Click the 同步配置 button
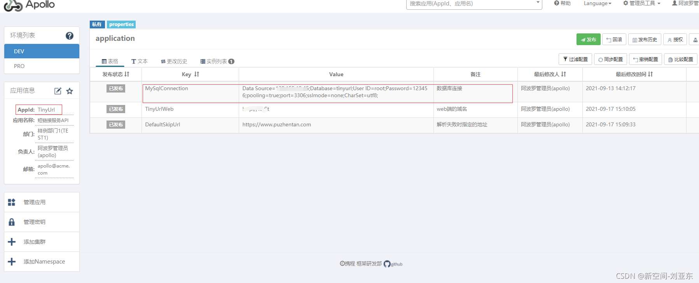This screenshot has height=283, width=699. pos(610,59)
